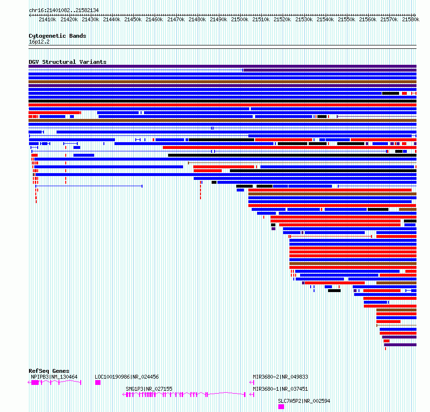The height and width of the screenshot is (412, 430).
Task: Select the 21470k ruler position label
Action: 176,19
